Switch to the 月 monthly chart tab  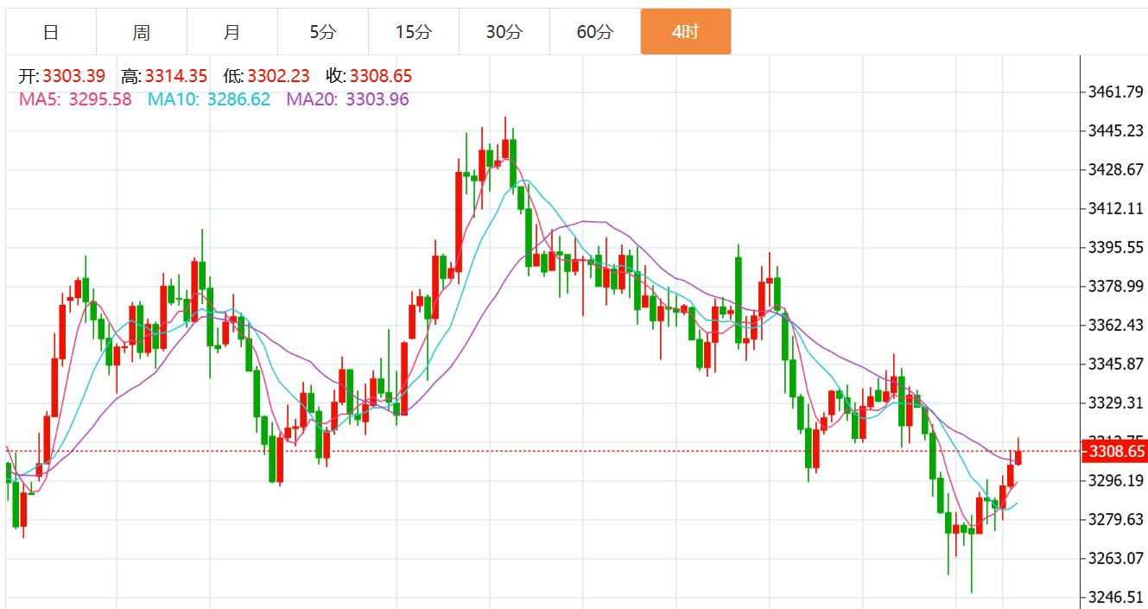point(232,32)
